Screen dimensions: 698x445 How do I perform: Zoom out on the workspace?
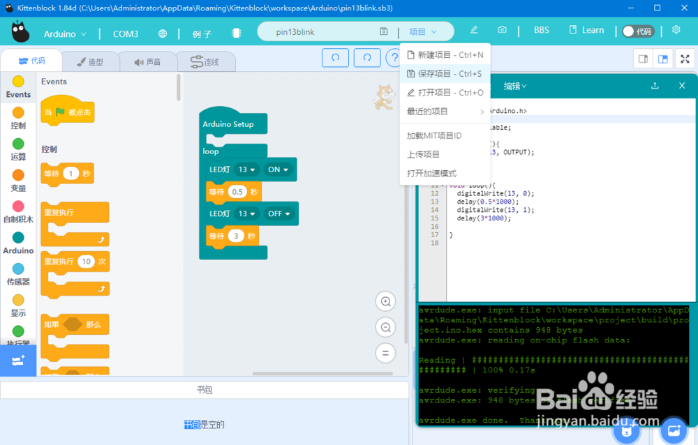tap(385, 328)
